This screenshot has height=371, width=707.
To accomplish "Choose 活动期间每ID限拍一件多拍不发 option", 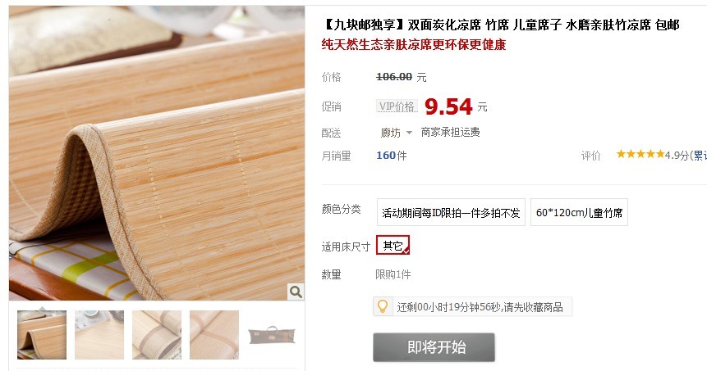I will [451, 212].
